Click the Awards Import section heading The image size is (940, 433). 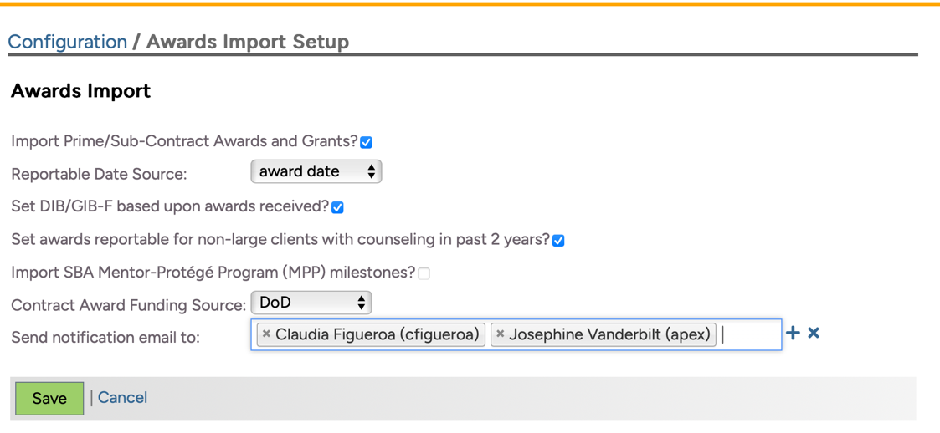tap(80, 91)
